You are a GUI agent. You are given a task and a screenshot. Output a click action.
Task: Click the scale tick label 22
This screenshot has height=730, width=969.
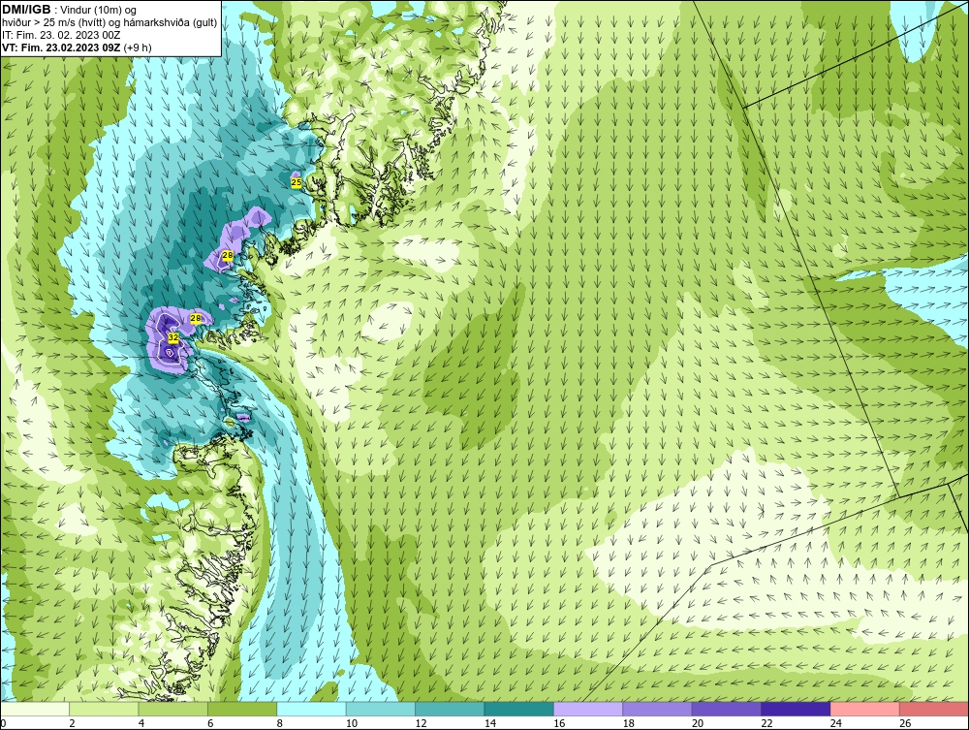766,723
